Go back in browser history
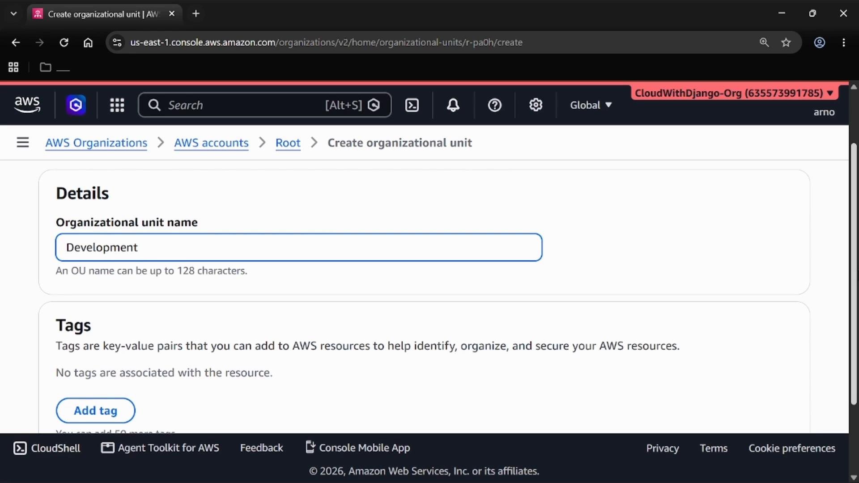This screenshot has width=859, height=483. (x=16, y=42)
